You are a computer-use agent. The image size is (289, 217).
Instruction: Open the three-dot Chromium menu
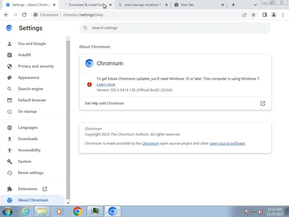pyautogui.click(x=283, y=15)
